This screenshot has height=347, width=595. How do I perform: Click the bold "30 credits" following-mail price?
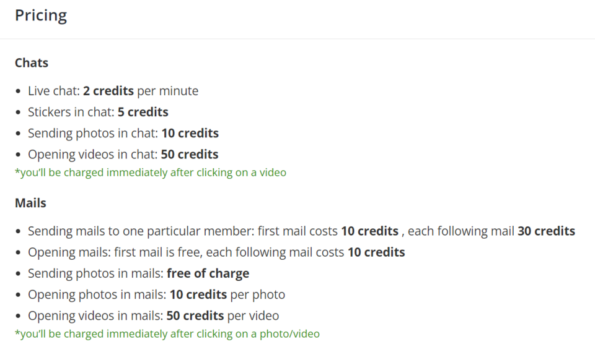(546, 231)
